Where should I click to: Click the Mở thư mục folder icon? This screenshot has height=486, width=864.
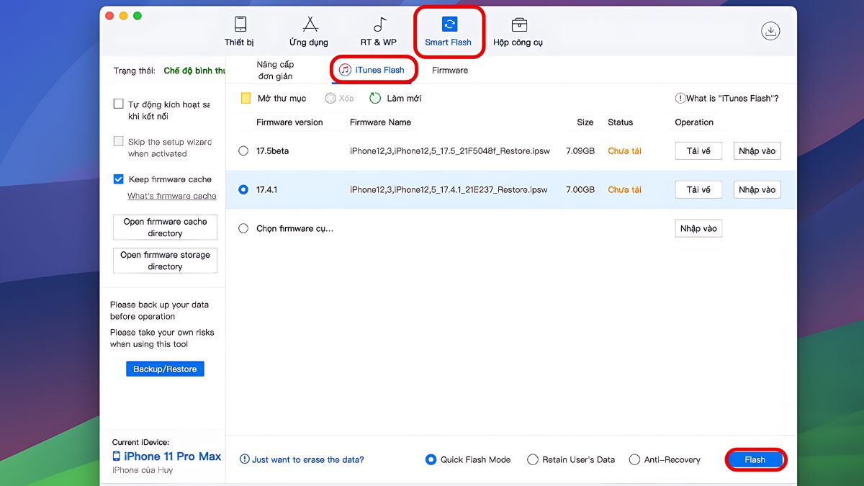246,98
